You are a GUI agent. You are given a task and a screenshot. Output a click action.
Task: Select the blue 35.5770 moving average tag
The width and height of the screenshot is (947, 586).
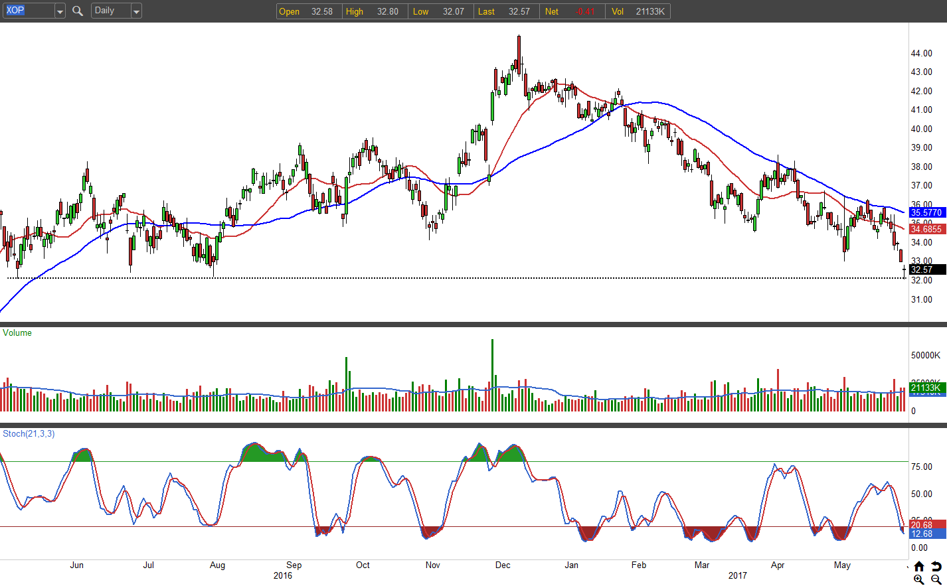(x=926, y=212)
